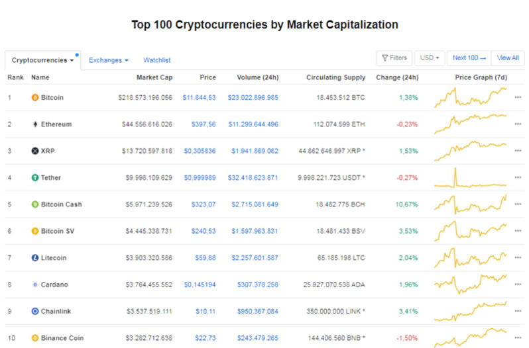Open the three-dot menu for Cardano row
The width and height of the screenshot is (529, 348).
tap(518, 284)
